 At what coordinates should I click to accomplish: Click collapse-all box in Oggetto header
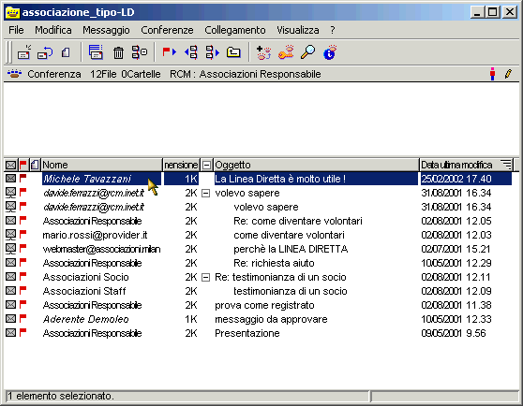[207, 165]
